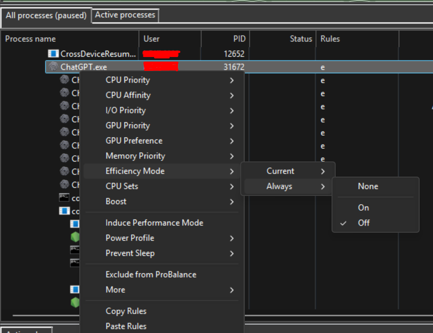Set Always efficiency mode to None
This screenshot has height=333, width=433.
click(x=375, y=186)
